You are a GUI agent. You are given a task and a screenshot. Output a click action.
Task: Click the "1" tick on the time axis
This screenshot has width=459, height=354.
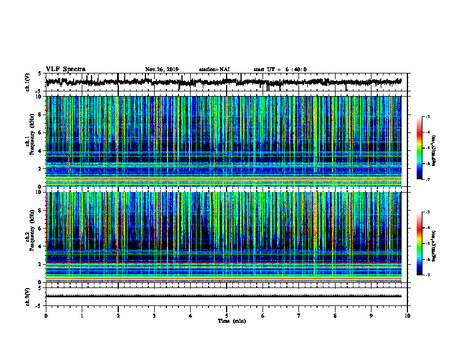click(x=82, y=316)
